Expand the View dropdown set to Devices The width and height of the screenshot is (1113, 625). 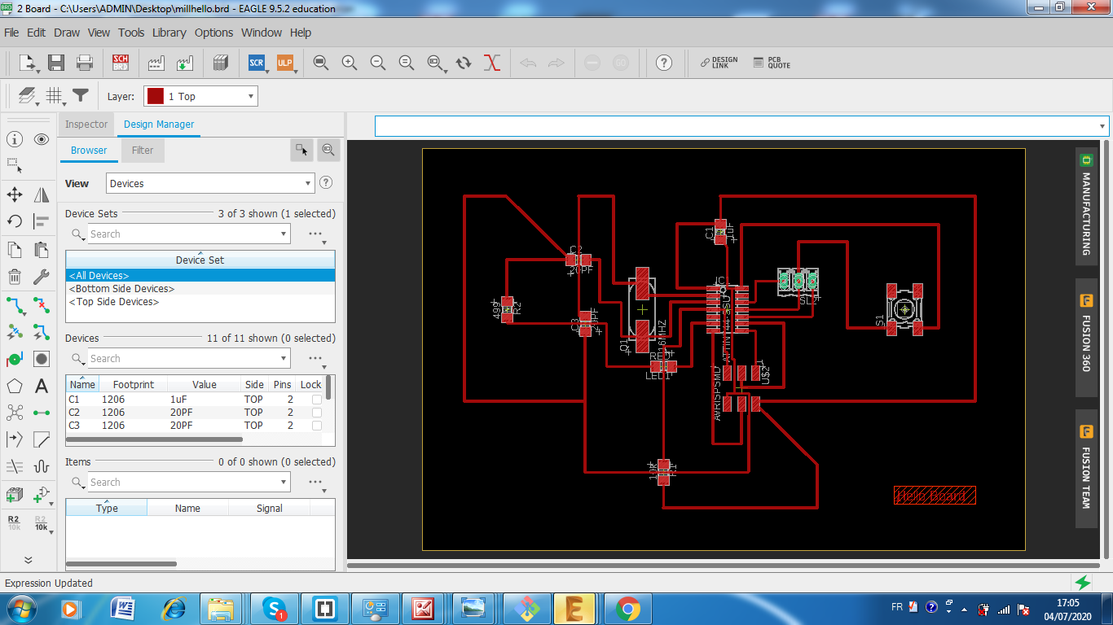coord(210,184)
